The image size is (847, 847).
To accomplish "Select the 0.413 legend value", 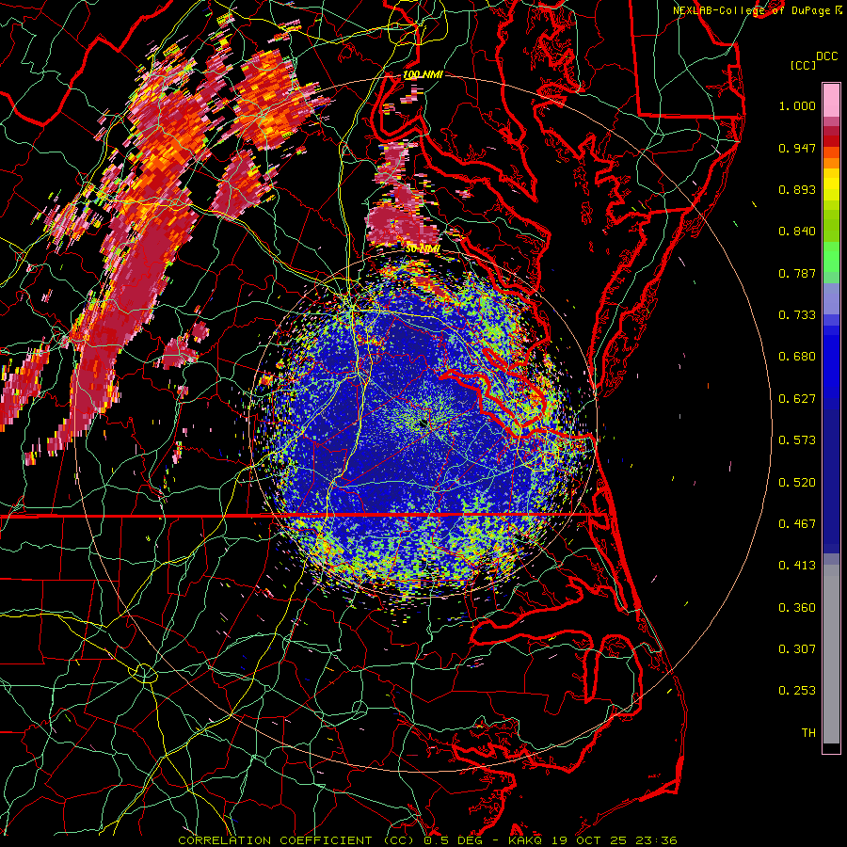I will click(797, 566).
